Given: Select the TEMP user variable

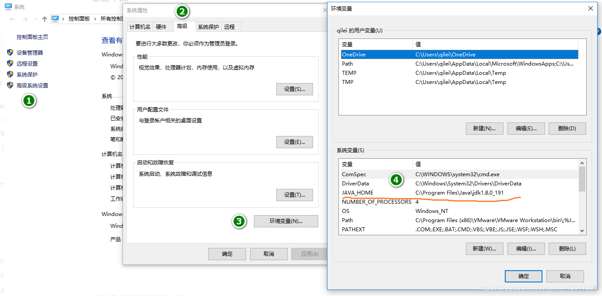Looking at the screenshot, I should pos(459,73).
